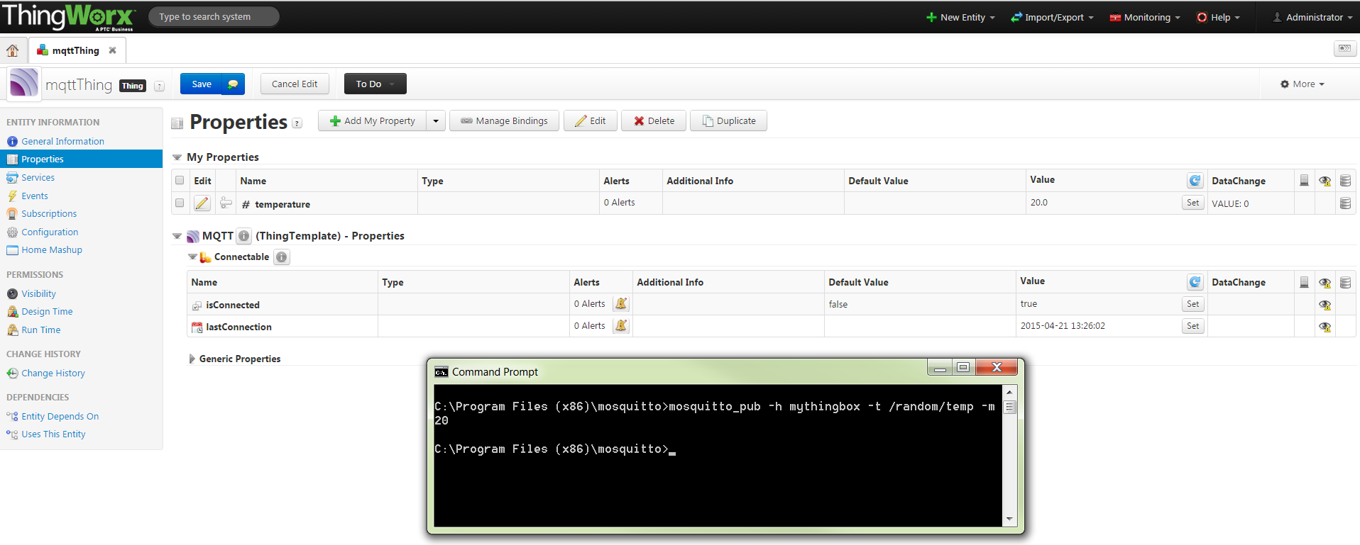Click the Cancel Edit button
The height and width of the screenshot is (545, 1360).
[295, 84]
